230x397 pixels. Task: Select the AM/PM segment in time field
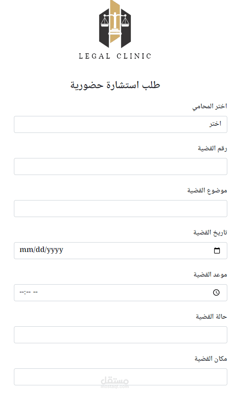(x=35, y=292)
